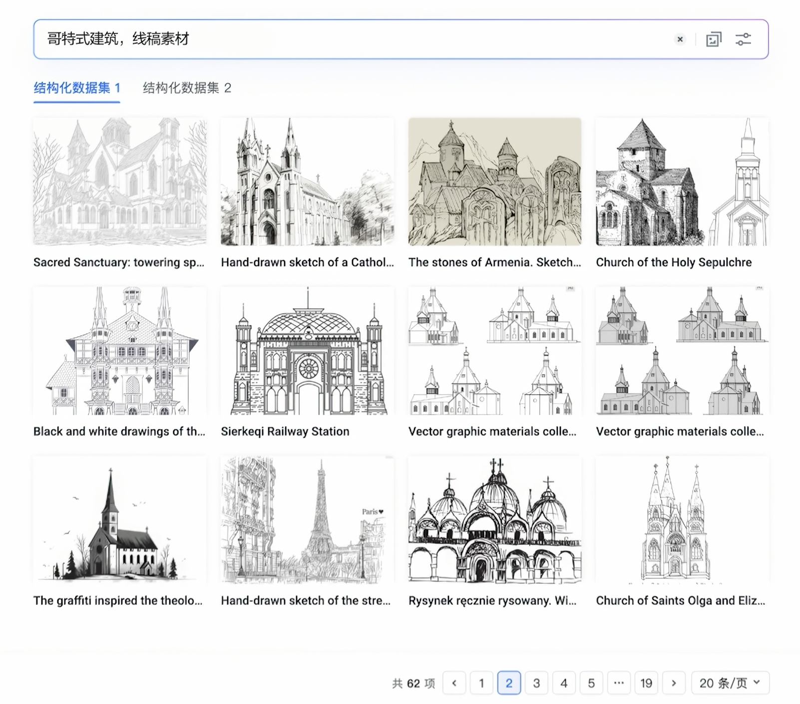Jump to last page 19
Viewport: 800px width, 704px height.
[x=646, y=683]
